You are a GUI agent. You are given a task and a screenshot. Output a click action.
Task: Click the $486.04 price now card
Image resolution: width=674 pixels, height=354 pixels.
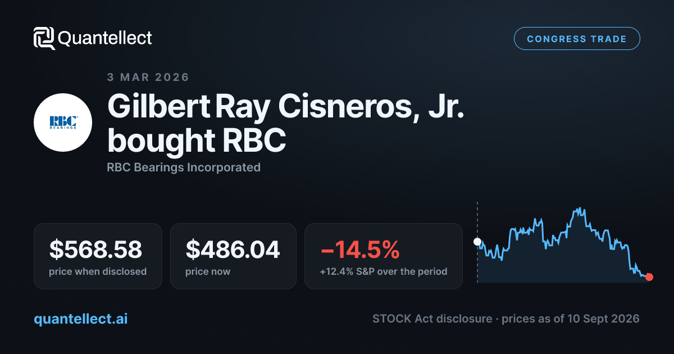(x=233, y=256)
